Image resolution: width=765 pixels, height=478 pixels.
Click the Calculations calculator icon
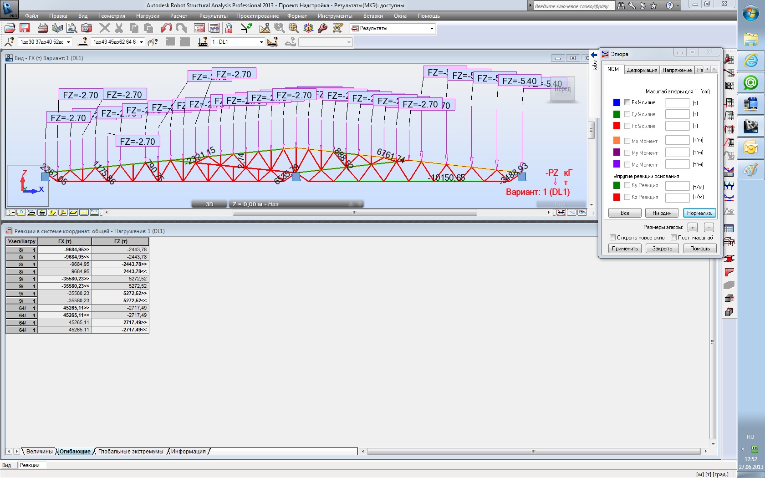tap(199, 28)
